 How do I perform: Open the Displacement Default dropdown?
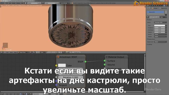click(x=161, y=42)
